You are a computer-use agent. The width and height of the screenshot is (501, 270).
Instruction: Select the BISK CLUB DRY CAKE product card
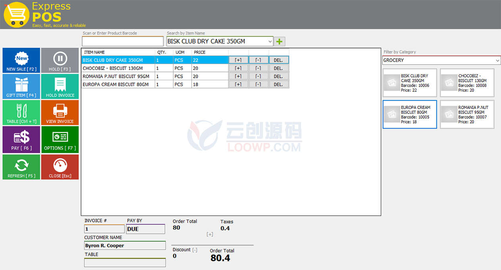(x=410, y=83)
